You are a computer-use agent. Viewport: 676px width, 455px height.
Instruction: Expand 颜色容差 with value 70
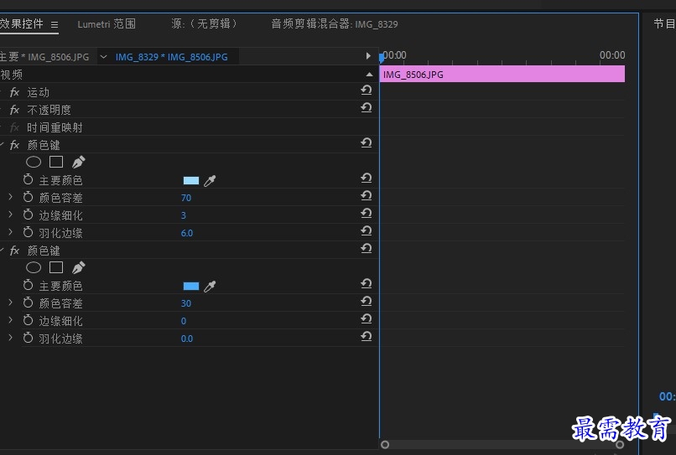[10, 198]
